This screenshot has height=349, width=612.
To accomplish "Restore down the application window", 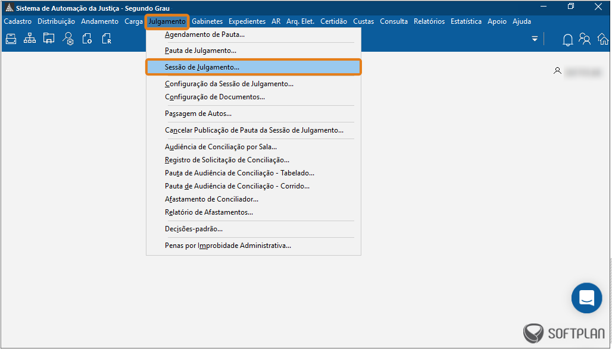I will click(571, 6).
